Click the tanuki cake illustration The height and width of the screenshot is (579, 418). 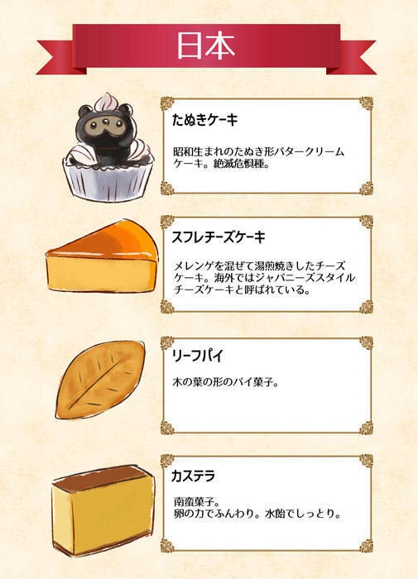click(x=108, y=147)
